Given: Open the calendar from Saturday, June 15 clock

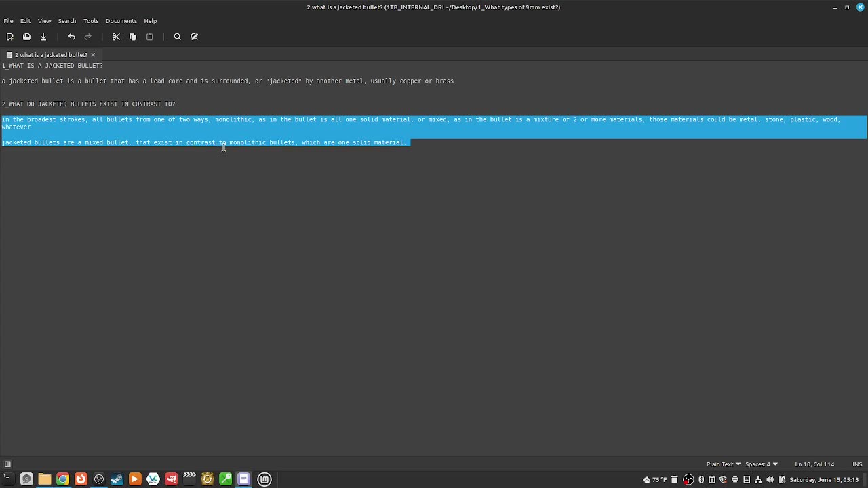Looking at the screenshot, I should coord(824,480).
